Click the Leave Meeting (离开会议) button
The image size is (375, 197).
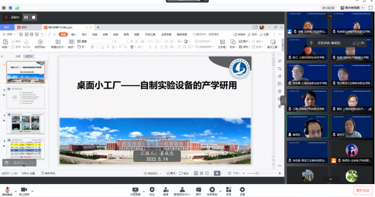(363, 191)
